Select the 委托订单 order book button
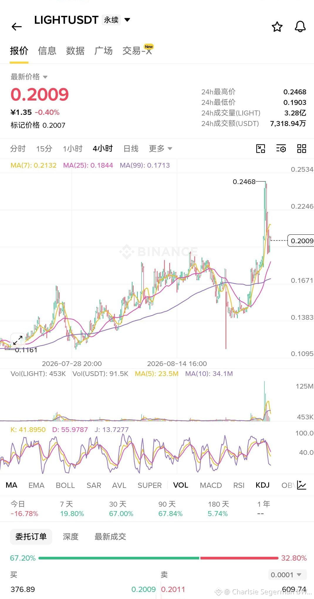Screen dimensions: 314x599 [x=31, y=537]
